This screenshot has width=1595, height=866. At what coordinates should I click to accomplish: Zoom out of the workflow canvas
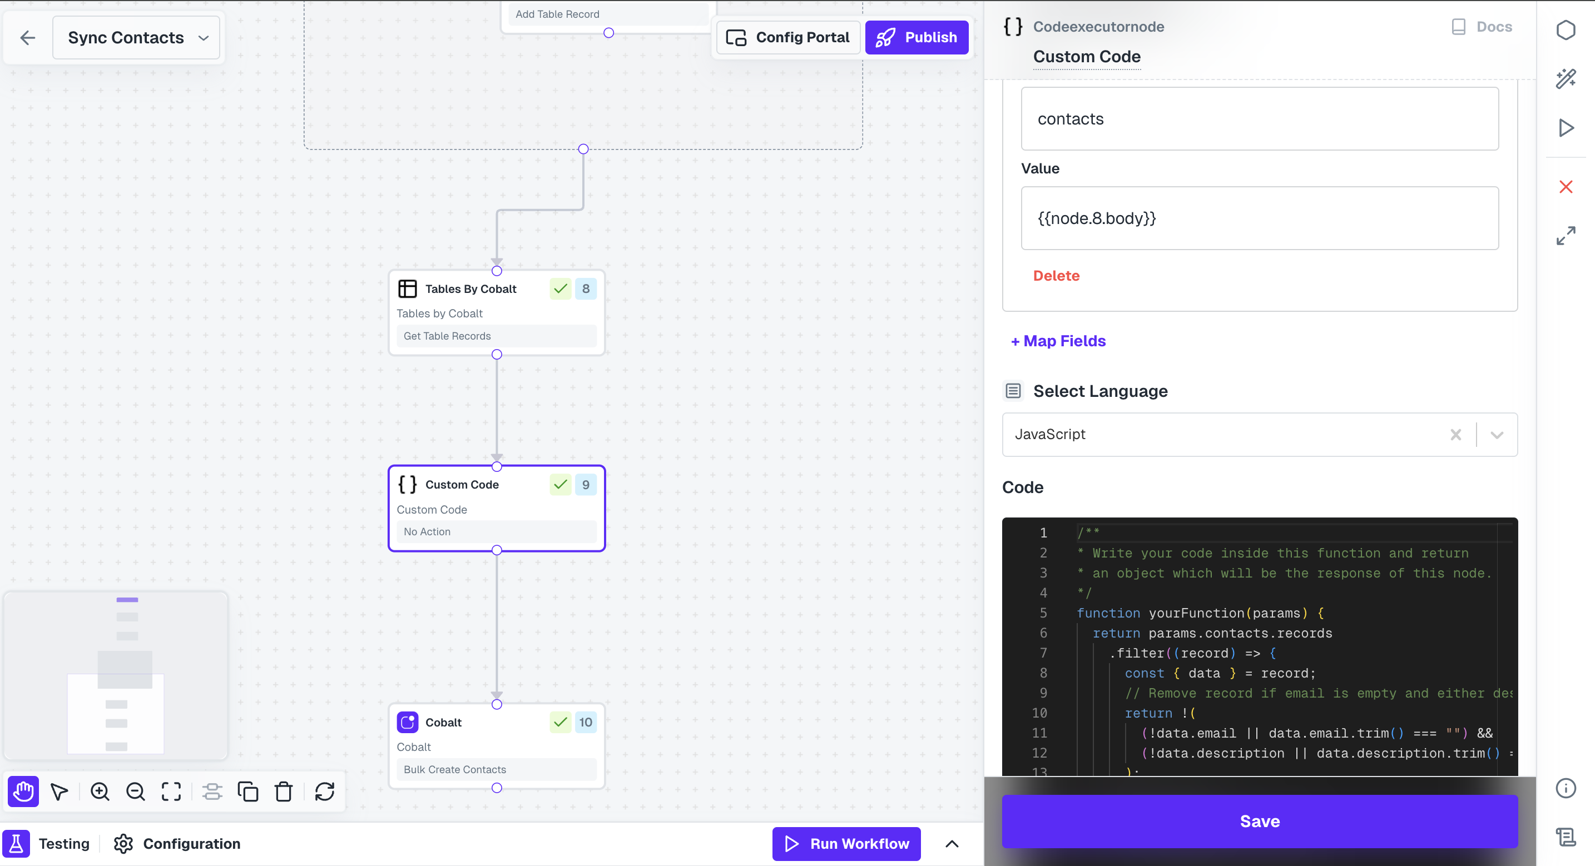[x=136, y=791]
